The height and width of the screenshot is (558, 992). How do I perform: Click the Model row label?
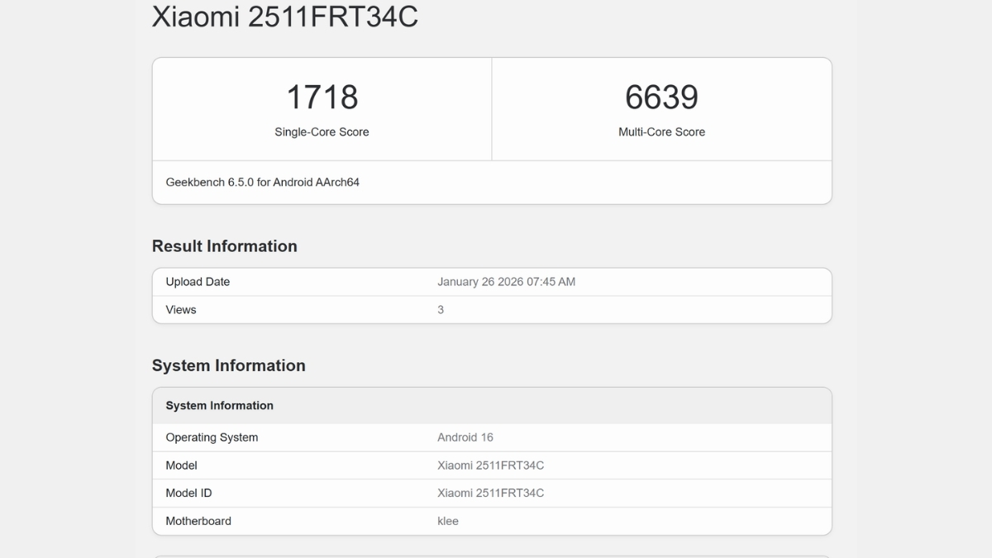181,465
